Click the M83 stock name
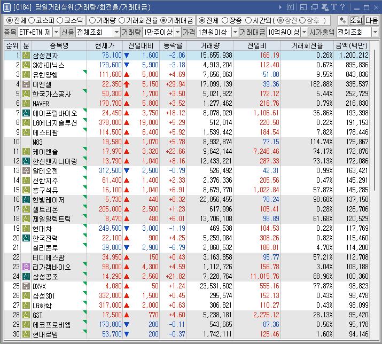The image size is (382, 344). click(37, 142)
